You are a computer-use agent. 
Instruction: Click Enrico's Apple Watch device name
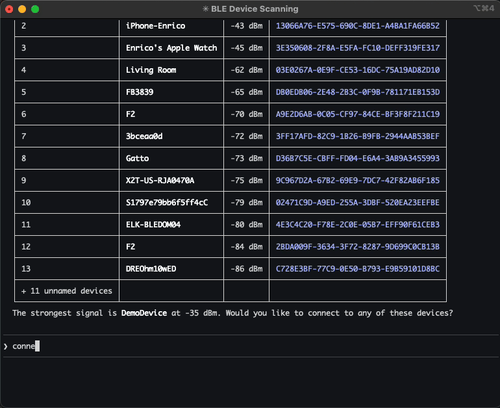pos(171,48)
